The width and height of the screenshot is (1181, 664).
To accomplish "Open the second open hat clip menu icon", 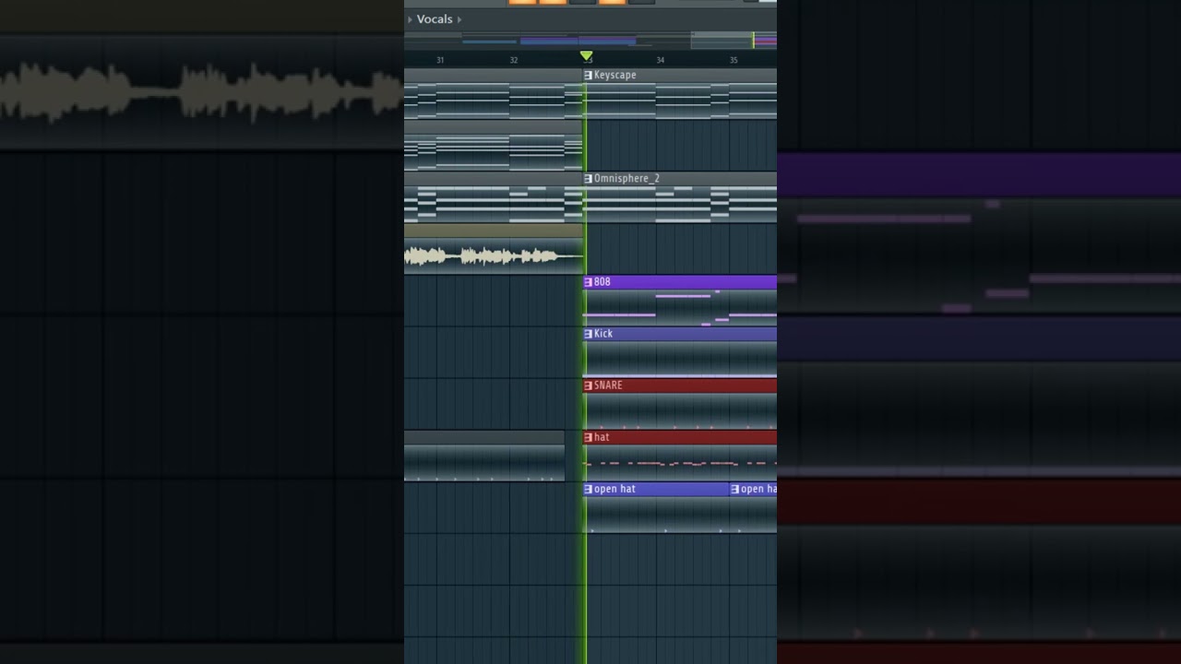I will click(x=735, y=489).
